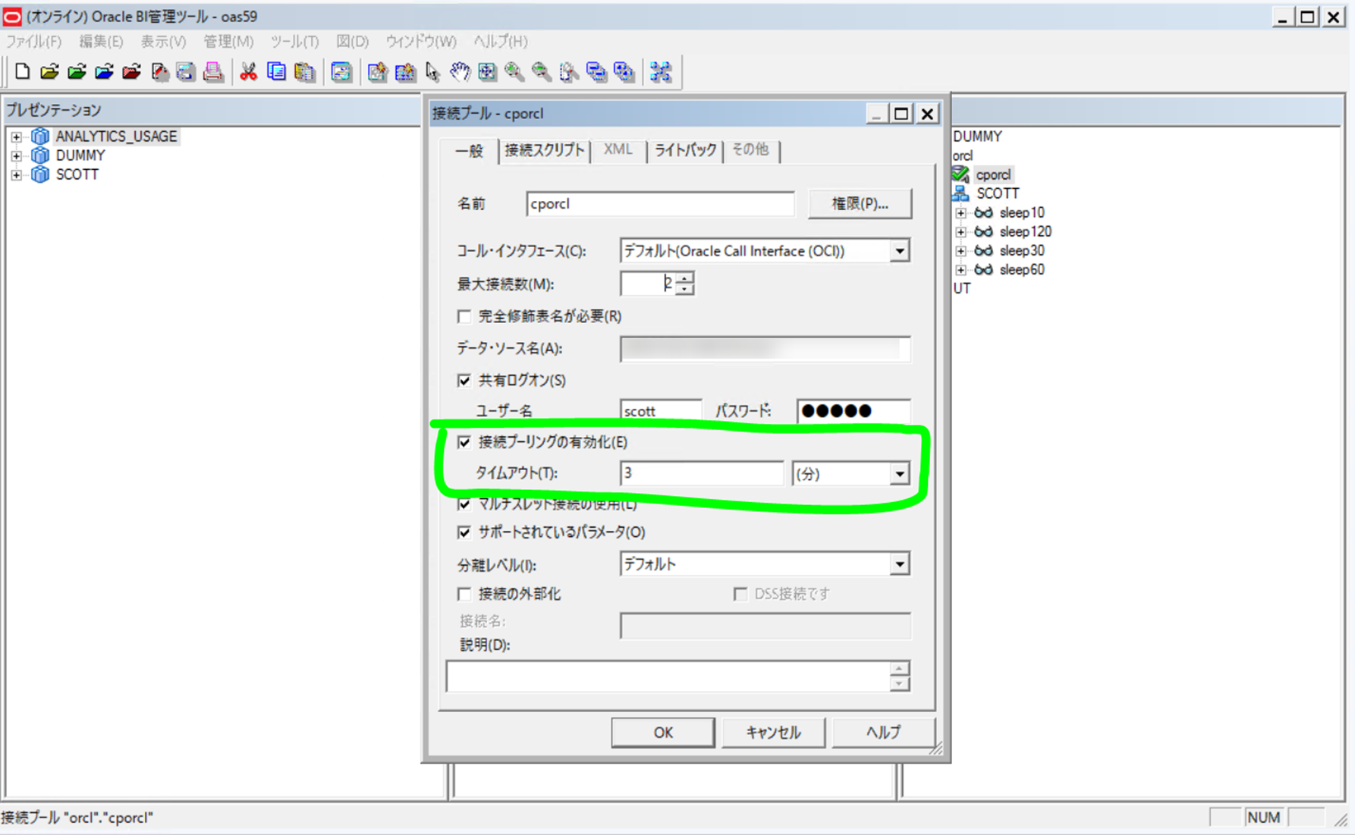Click the second stacked-windows layout icon
Screen dimensions: 1355x835
point(624,72)
